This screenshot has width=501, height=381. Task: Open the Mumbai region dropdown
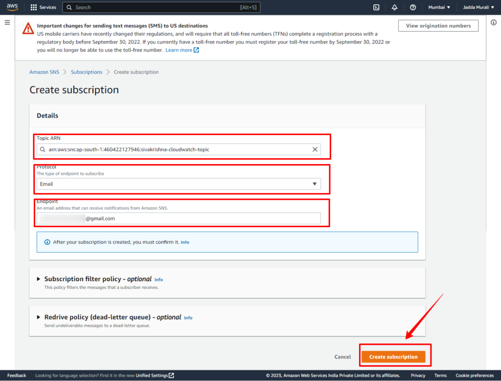439,7
